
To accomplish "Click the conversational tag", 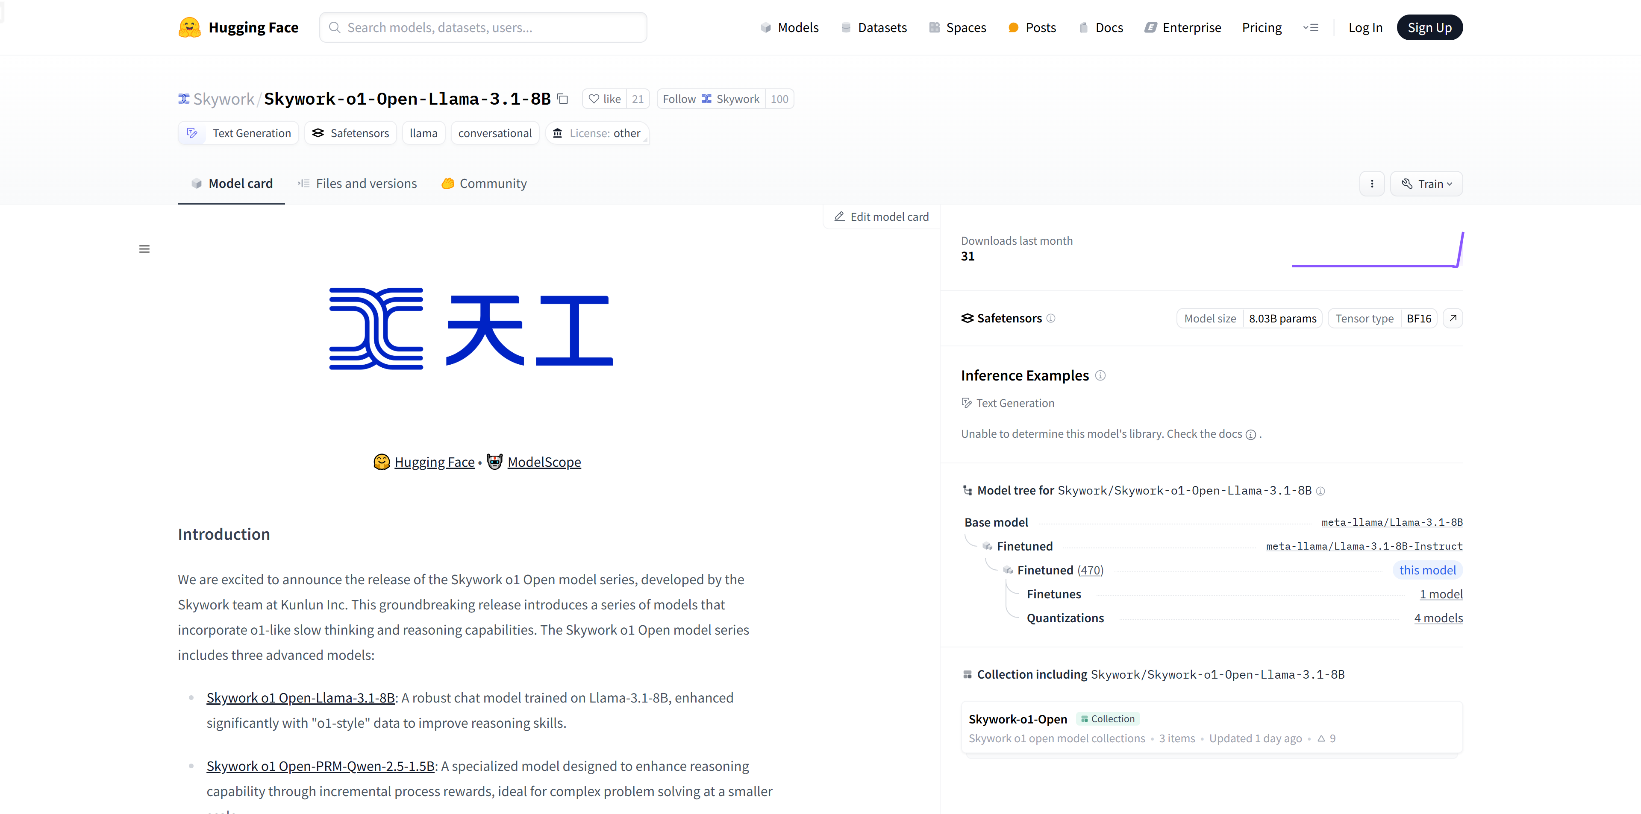I will [495, 133].
